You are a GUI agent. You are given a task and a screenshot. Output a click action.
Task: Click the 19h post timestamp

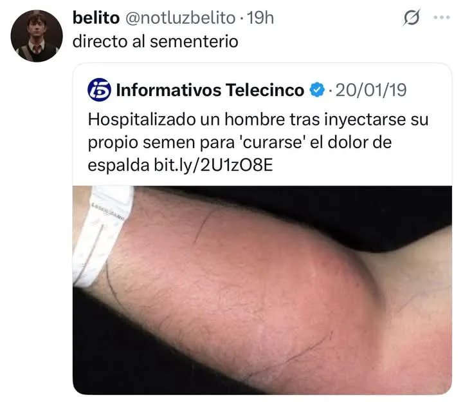coord(260,18)
